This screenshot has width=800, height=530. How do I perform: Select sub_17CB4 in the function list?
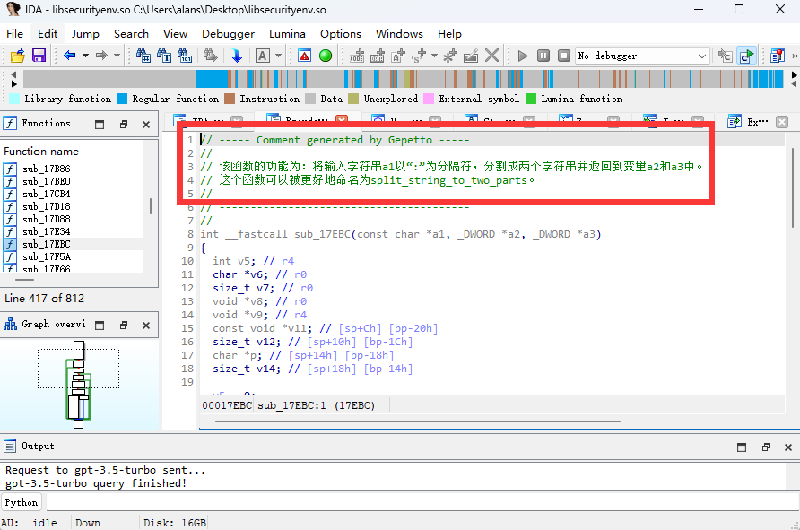tap(46, 194)
